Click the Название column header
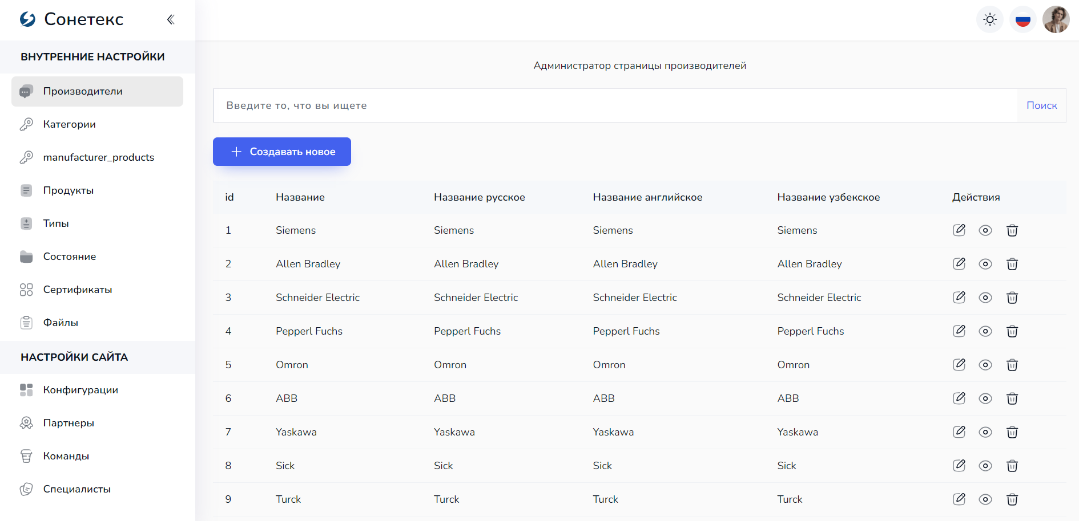The height and width of the screenshot is (521, 1079). pos(300,197)
